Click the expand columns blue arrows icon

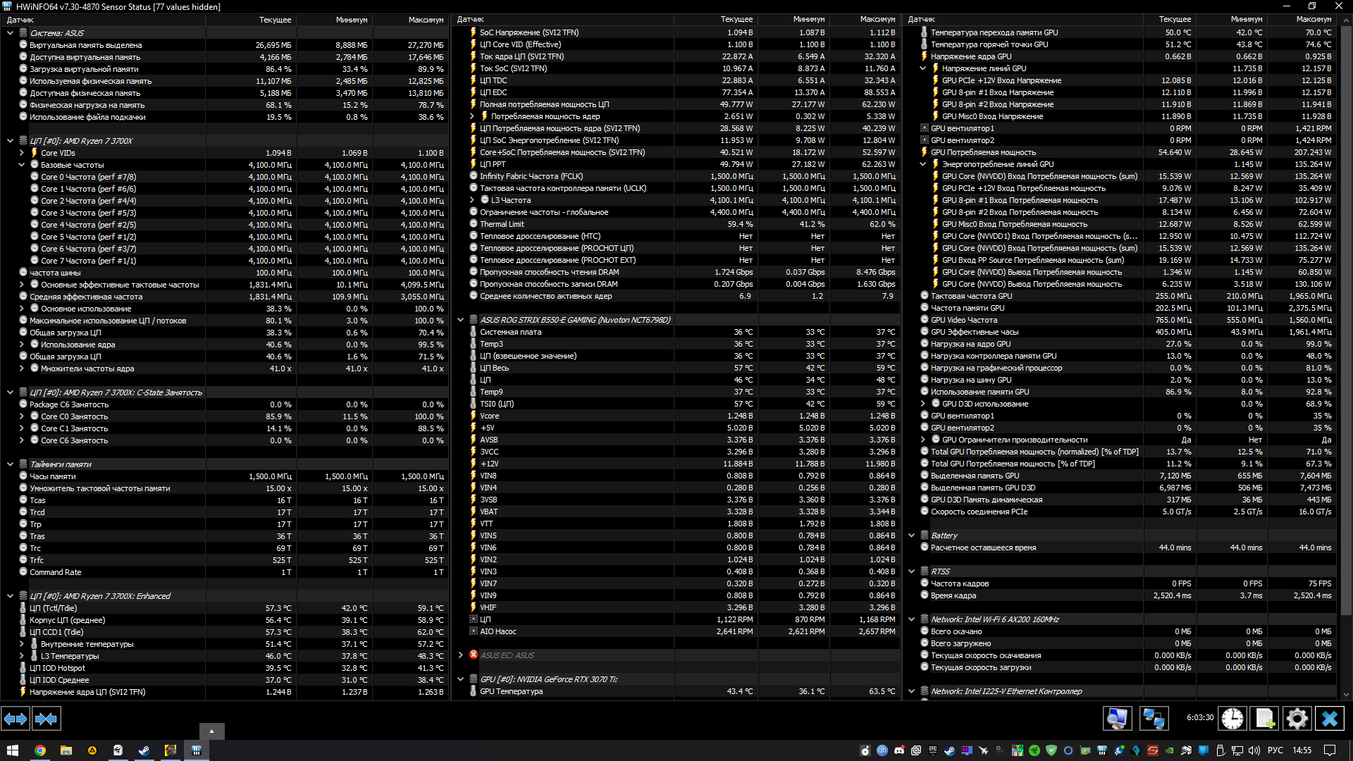coord(16,719)
